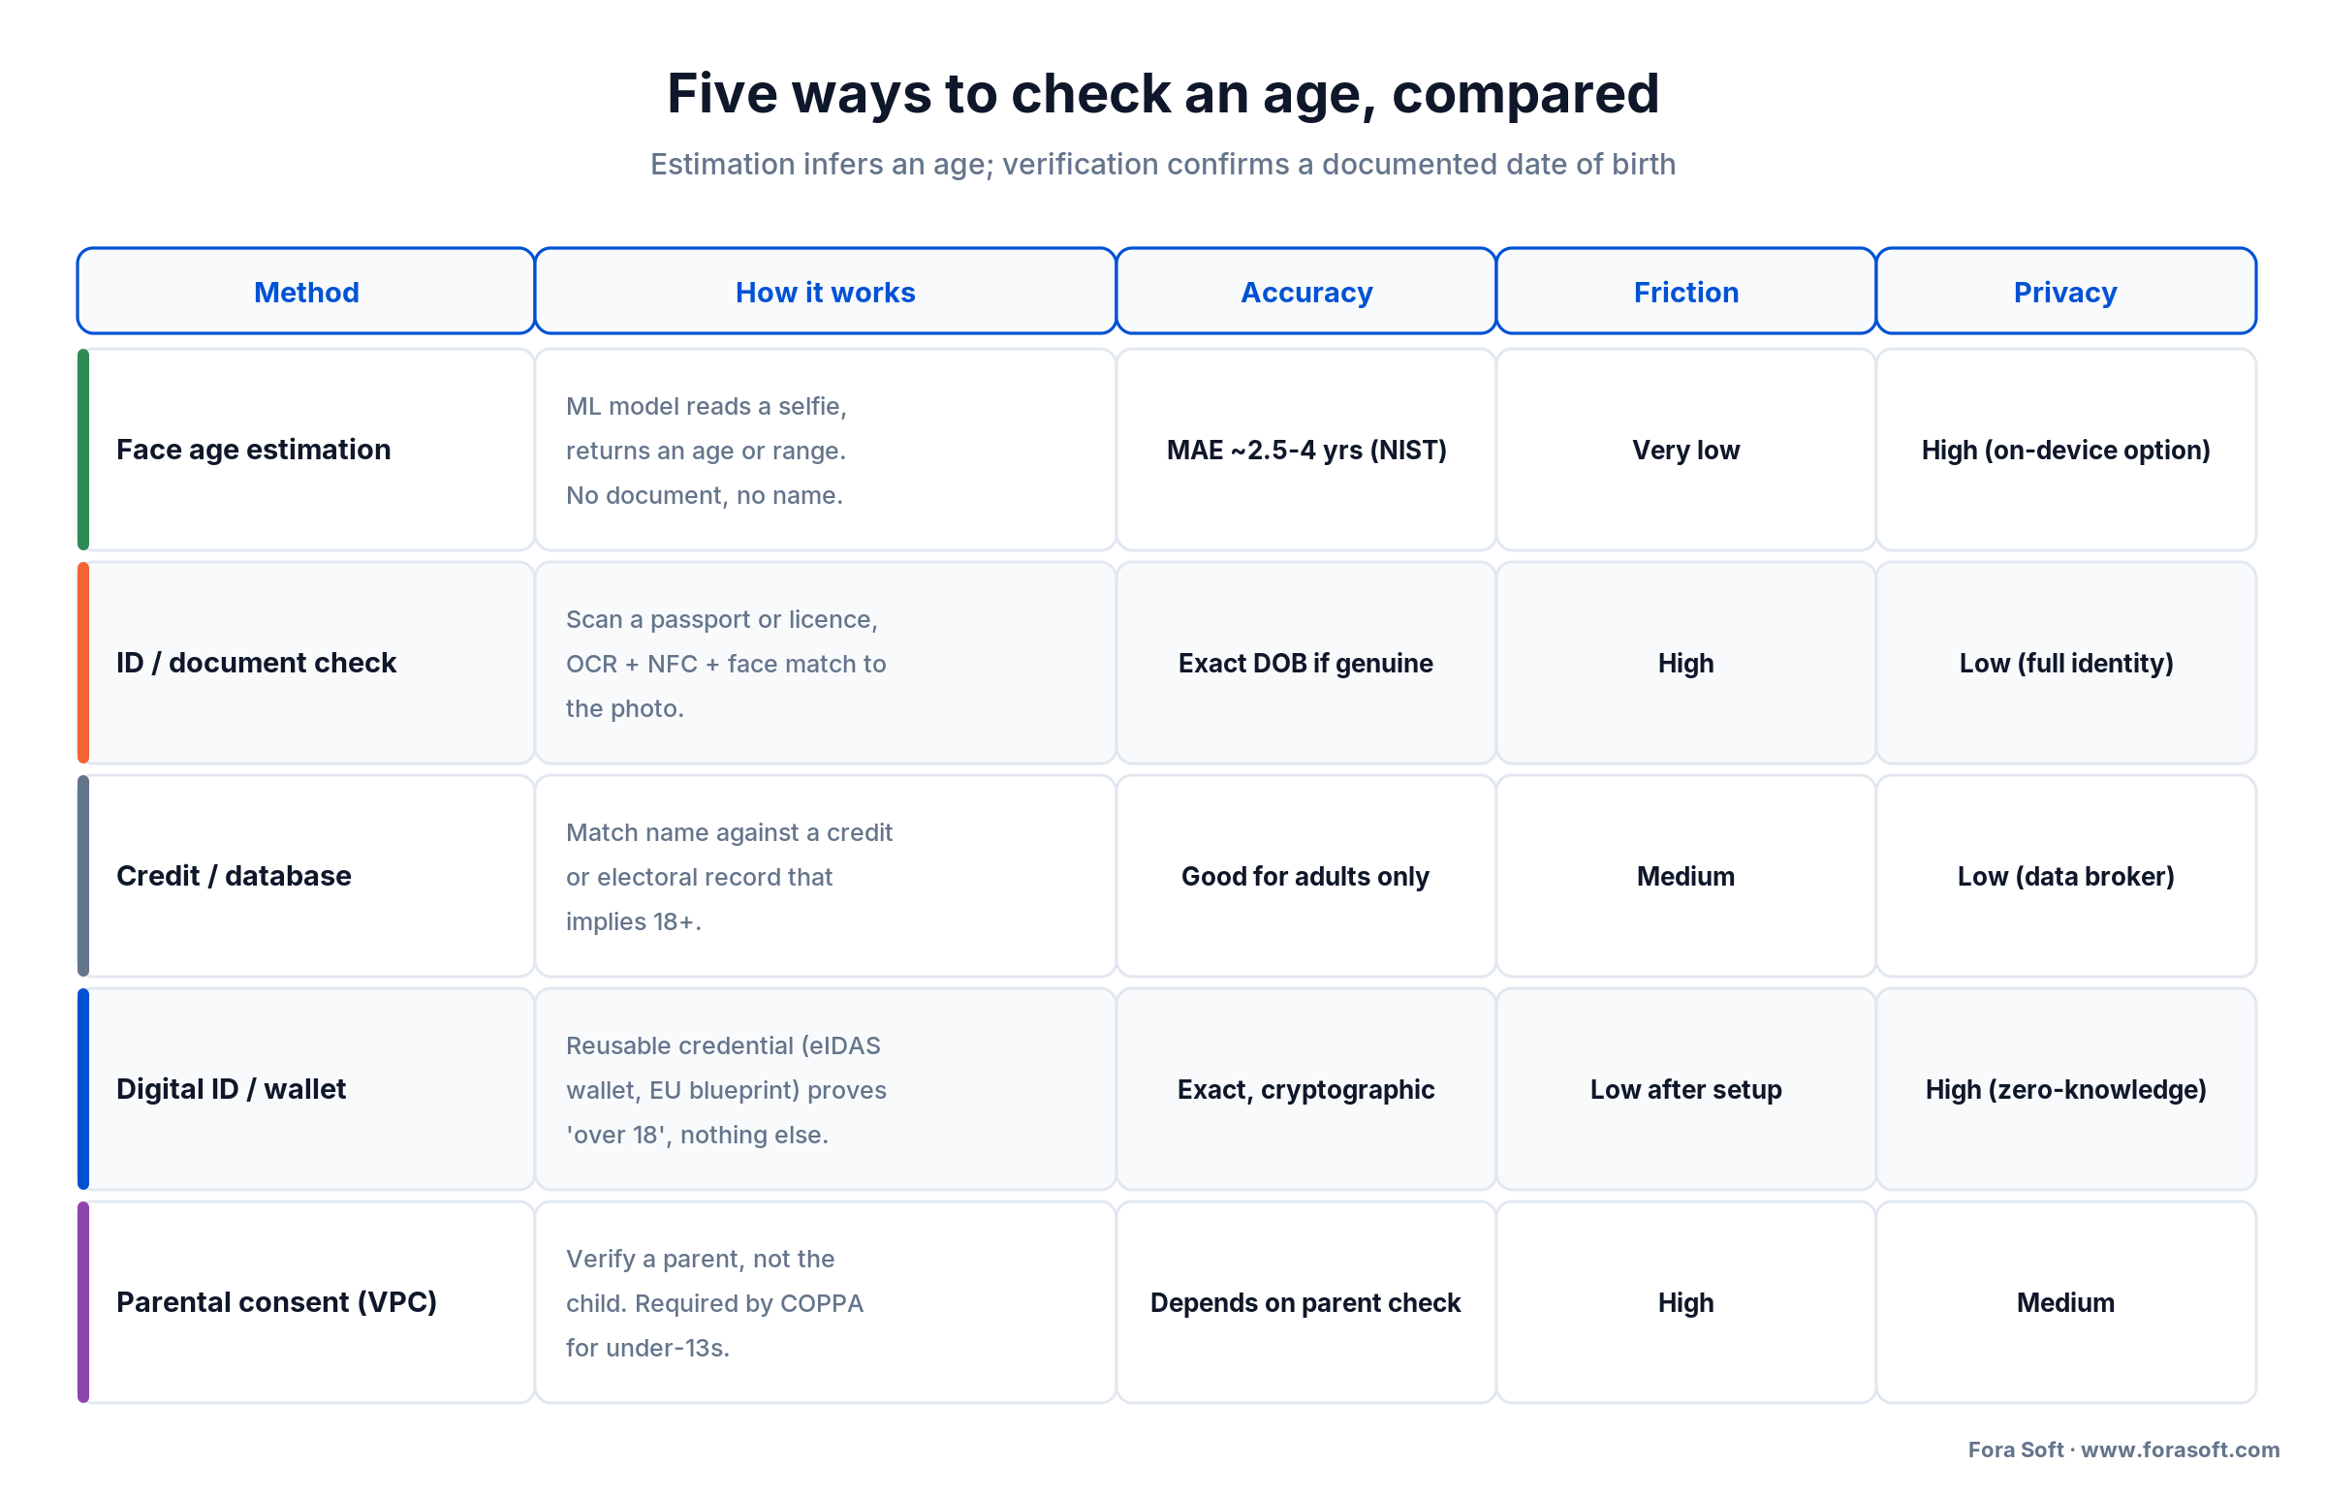Select the 'Friction' column header

tap(1685, 292)
